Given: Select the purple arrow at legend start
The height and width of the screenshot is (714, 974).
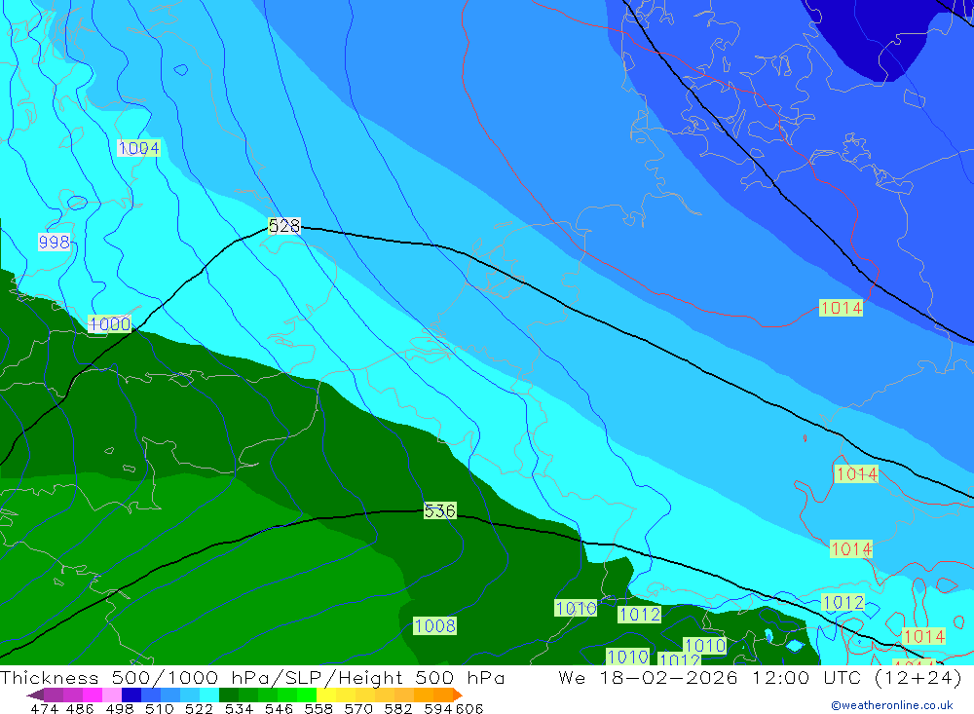Looking at the screenshot, I should pyautogui.click(x=35, y=695).
